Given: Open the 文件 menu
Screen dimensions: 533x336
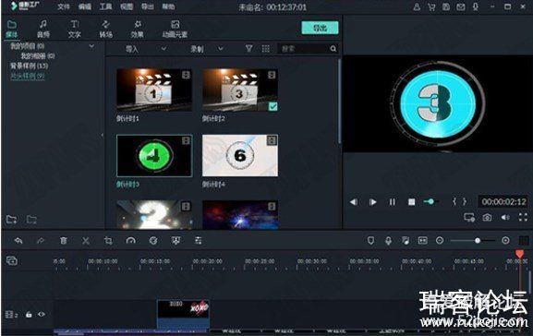Looking at the screenshot, I should coord(63,6).
